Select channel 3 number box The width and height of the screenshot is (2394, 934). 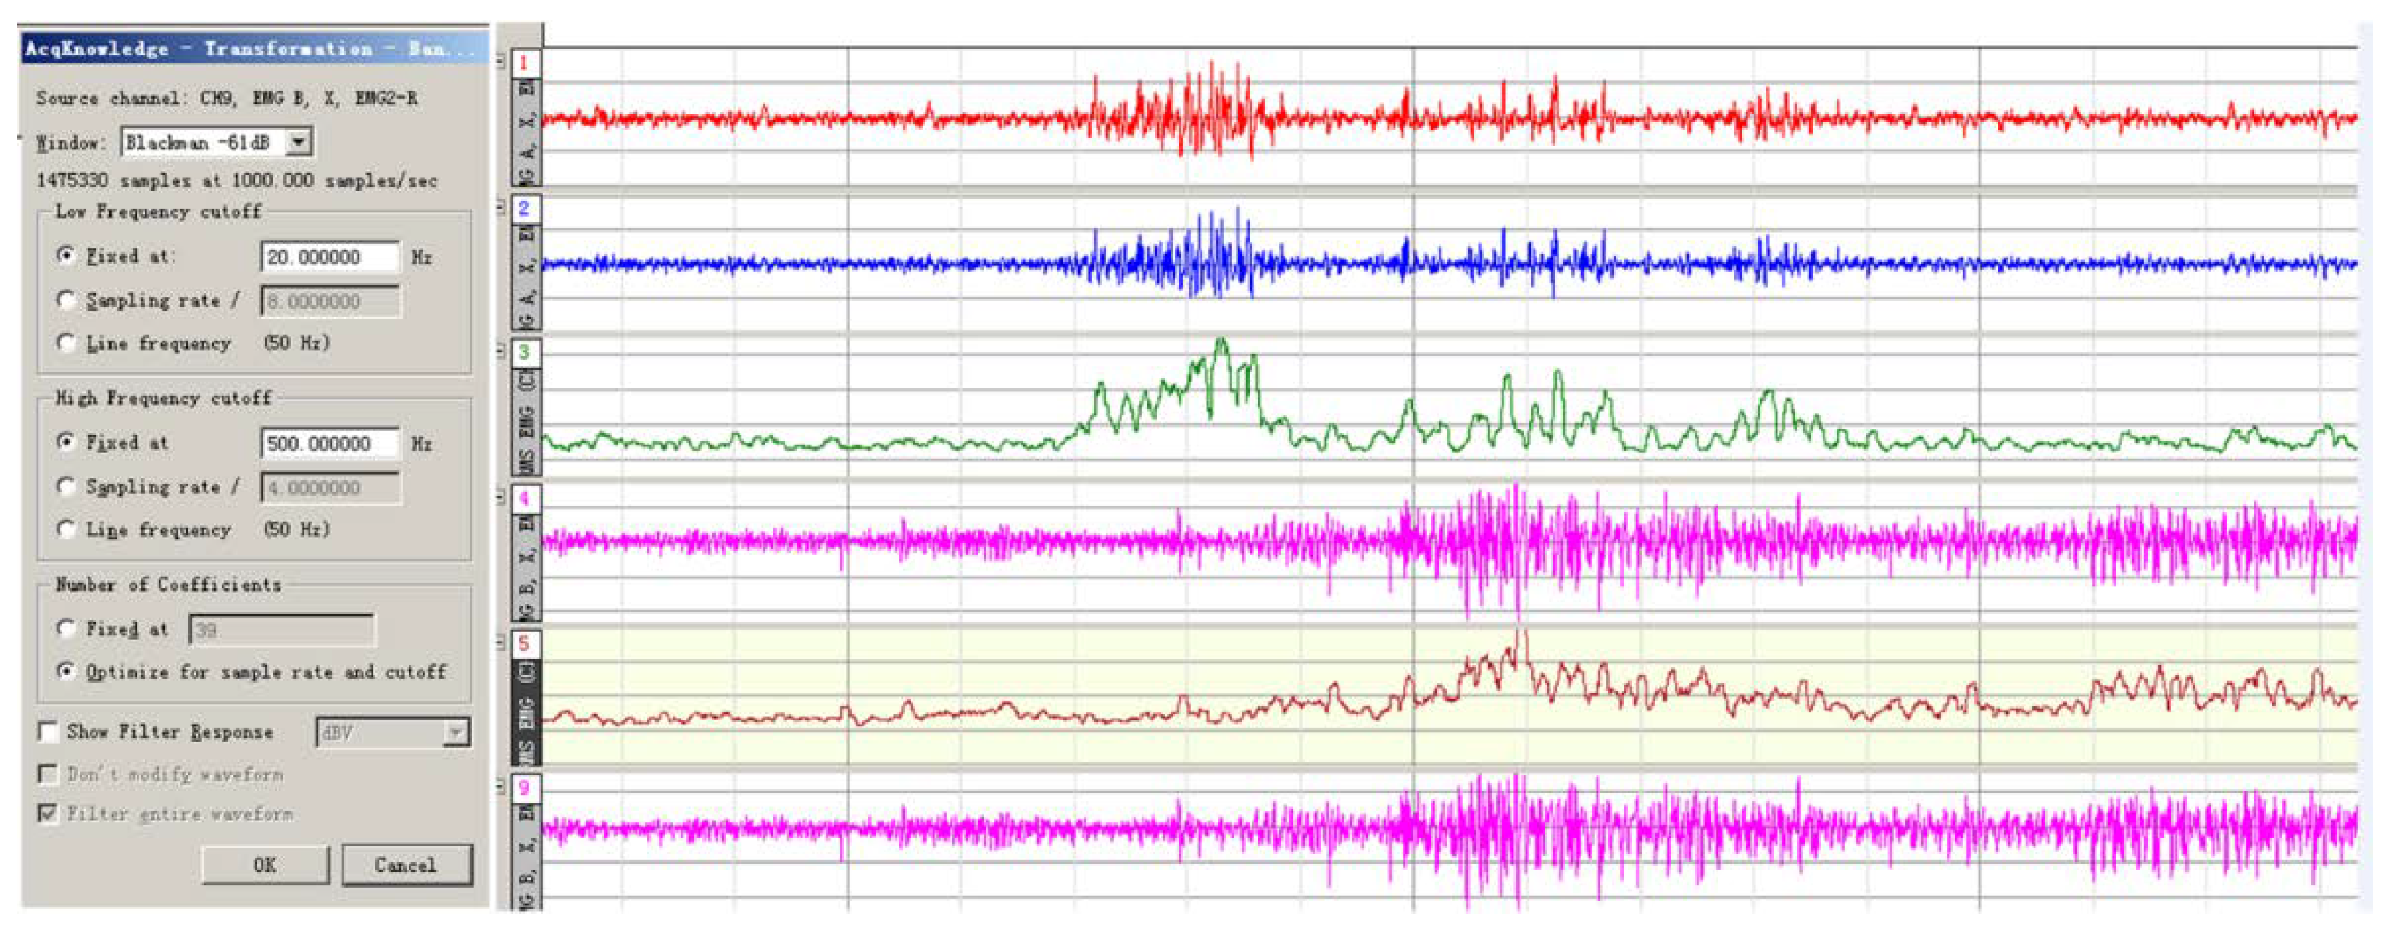(x=524, y=352)
